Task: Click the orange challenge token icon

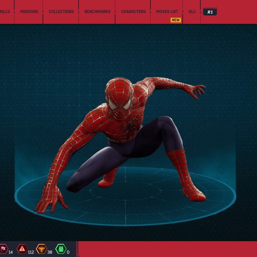Action: point(41,249)
